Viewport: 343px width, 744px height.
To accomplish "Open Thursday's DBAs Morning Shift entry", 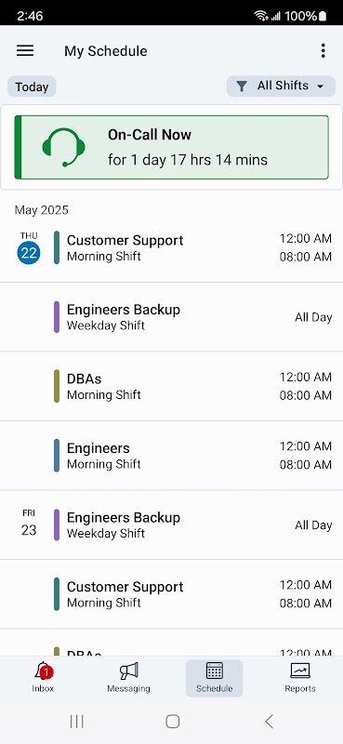I will click(x=171, y=386).
